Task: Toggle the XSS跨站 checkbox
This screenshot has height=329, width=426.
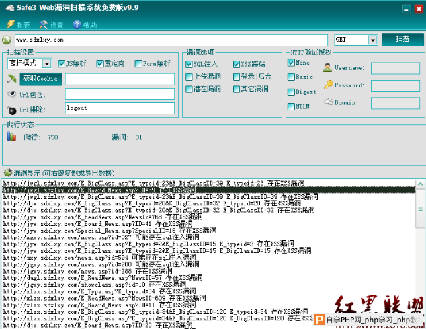Action: click(x=236, y=64)
